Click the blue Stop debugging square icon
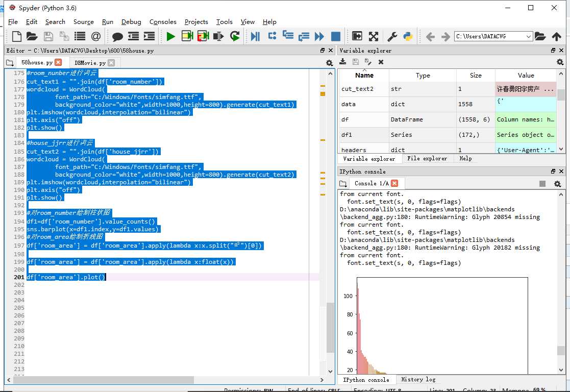Screen dimensions: 570x392 click(x=335, y=36)
